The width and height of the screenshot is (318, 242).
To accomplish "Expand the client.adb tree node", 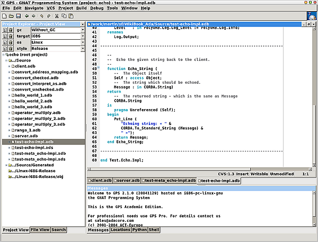I will [x=9, y=66].
